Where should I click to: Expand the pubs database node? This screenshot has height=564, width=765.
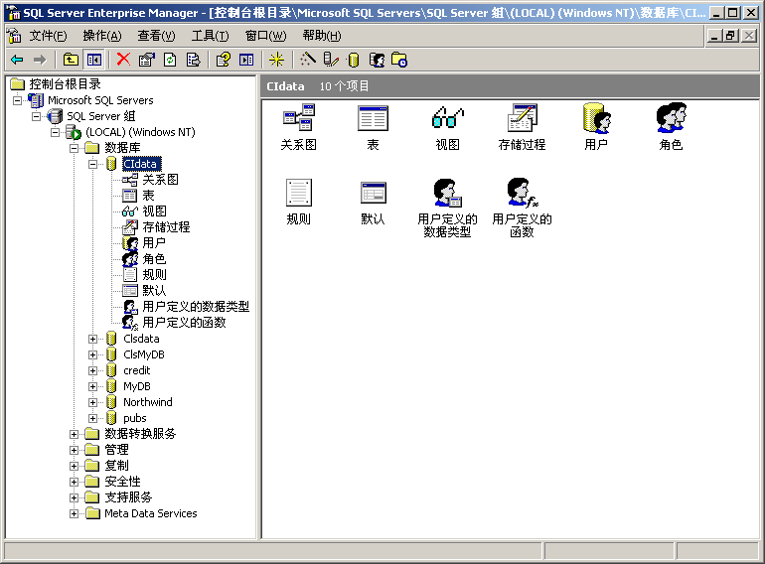[x=92, y=418]
